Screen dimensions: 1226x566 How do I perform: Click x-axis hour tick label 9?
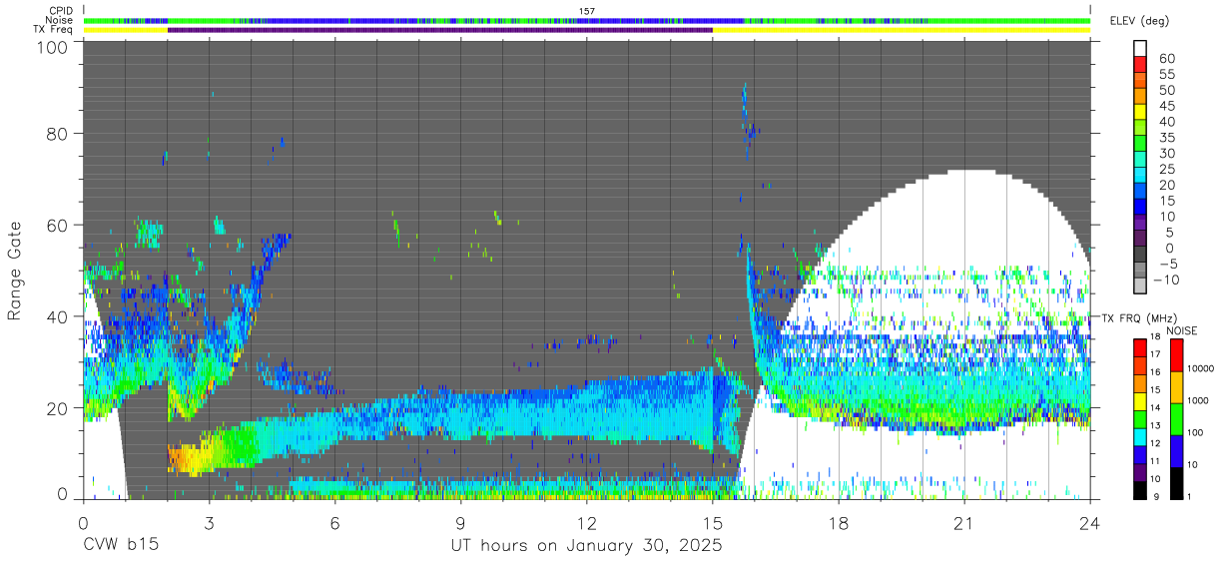click(460, 522)
